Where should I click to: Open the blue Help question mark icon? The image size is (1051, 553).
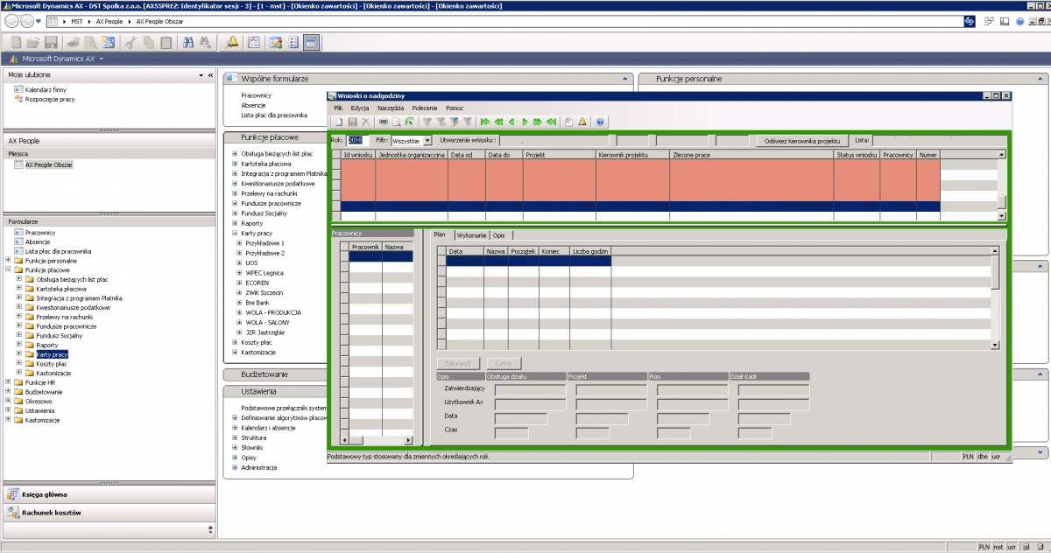point(601,122)
